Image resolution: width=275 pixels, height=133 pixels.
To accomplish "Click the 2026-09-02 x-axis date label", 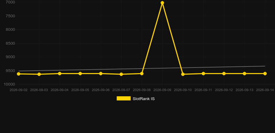I will pos(18,90).
